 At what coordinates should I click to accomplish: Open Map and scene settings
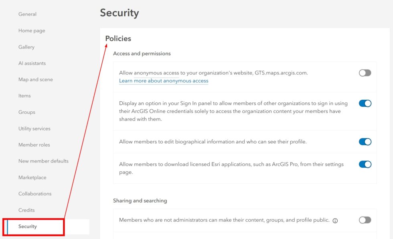(35, 79)
